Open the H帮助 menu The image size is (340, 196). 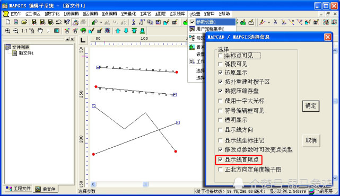(x=224, y=14)
